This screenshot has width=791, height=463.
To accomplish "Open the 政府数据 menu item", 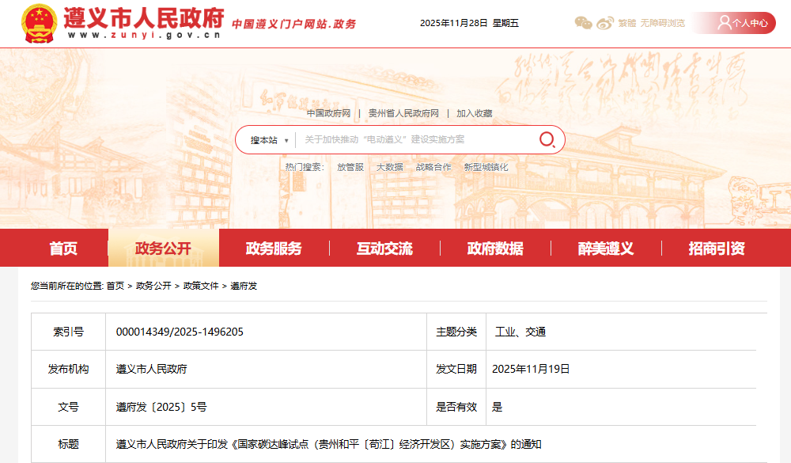I will coord(495,249).
